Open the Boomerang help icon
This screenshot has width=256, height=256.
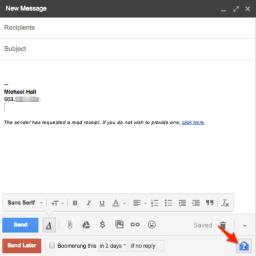point(244,246)
